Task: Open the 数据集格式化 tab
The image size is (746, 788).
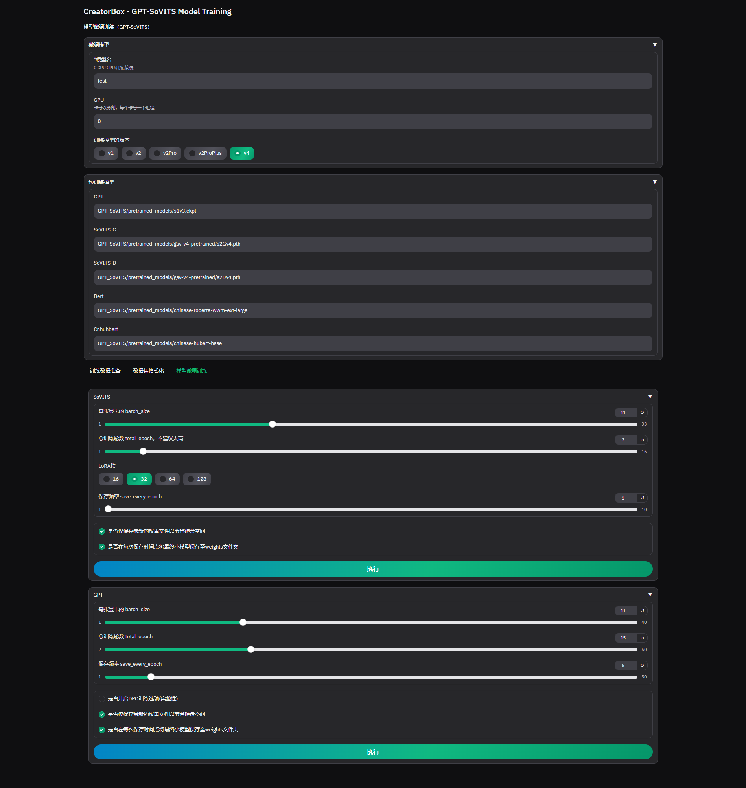Action: 148,370
